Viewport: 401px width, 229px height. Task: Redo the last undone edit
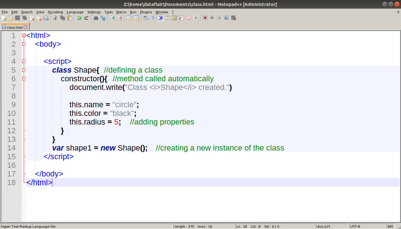click(x=86, y=18)
